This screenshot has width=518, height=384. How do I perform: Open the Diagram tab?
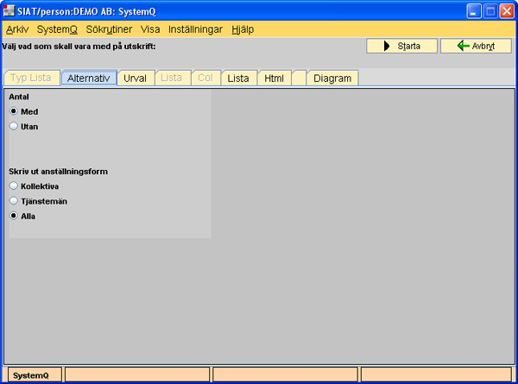[x=332, y=79]
